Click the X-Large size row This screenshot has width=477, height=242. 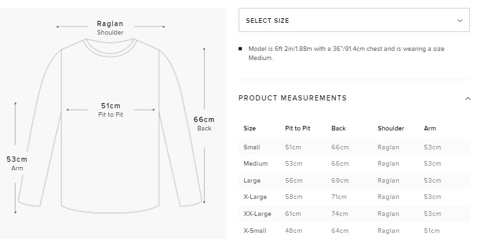[354, 197]
